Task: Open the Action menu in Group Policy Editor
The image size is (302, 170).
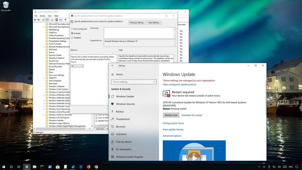Action: tap(42, 16)
